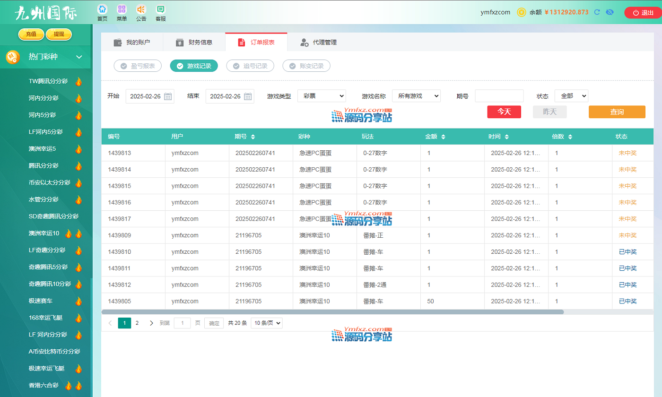Refresh the balance with the reload icon
The width and height of the screenshot is (662, 397).
[x=597, y=12]
